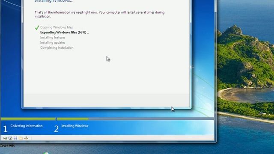Open the shared folder status icon in VM bar
274x154 pixels.
tap(21, 138)
